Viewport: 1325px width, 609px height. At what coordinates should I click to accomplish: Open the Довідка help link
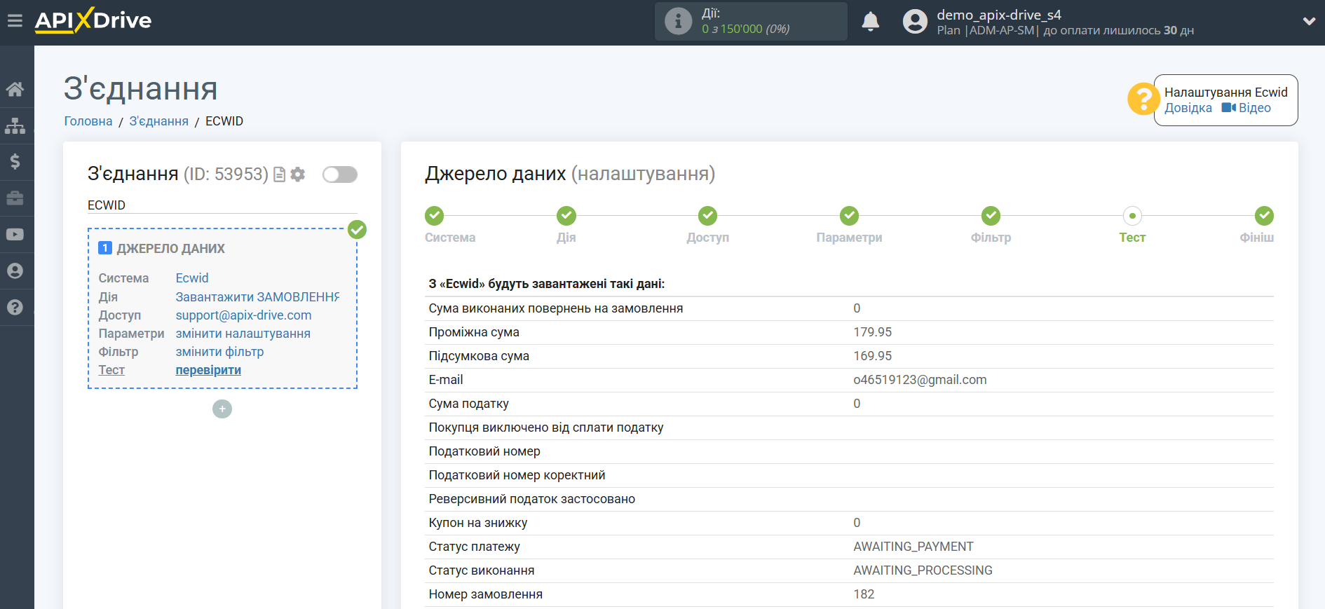[1188, 108]
